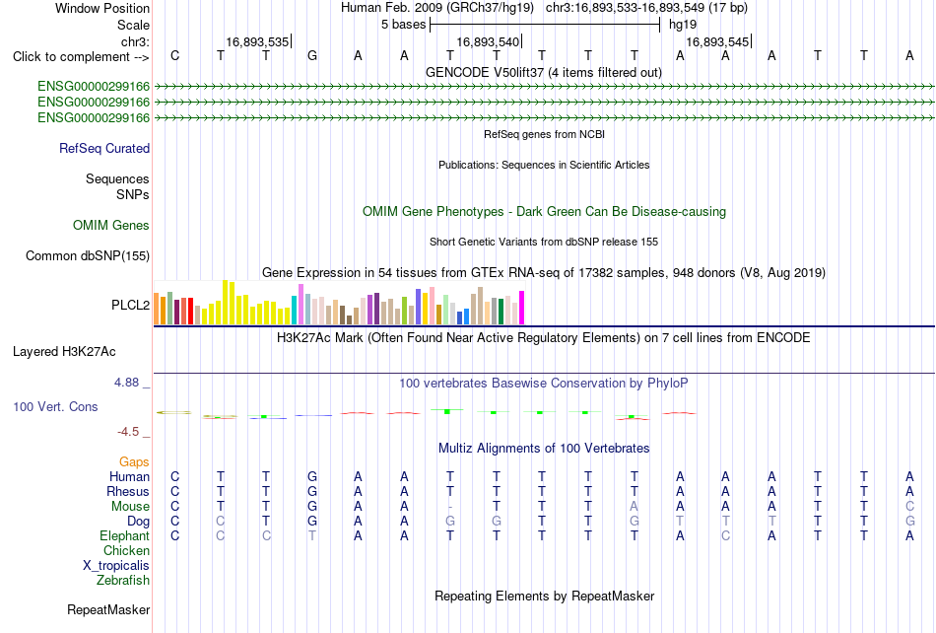
Task: Click the GTEx Gene Expression track title
Action: tap(544, 273)
